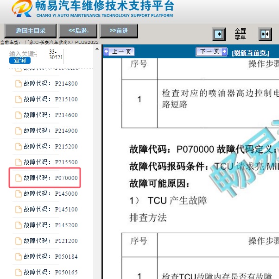Click the current vehicle model line 长安汽车欧尚X7 PLUS2022
The height and width of the screenshot is (279, 279).
tap(49, 43)
